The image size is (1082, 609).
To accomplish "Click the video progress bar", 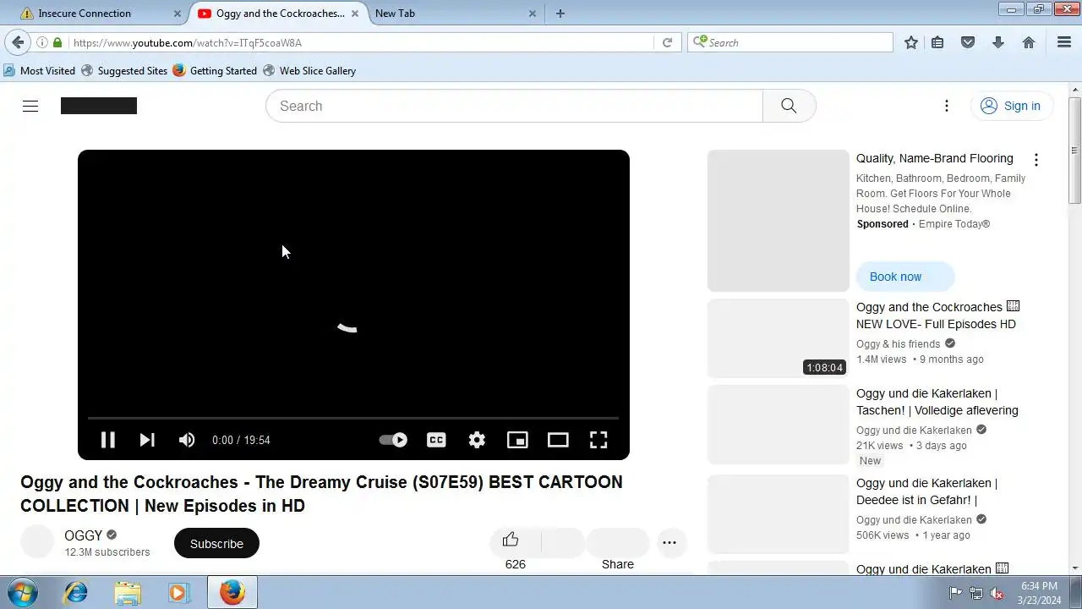I will click(x=353, y=418).
